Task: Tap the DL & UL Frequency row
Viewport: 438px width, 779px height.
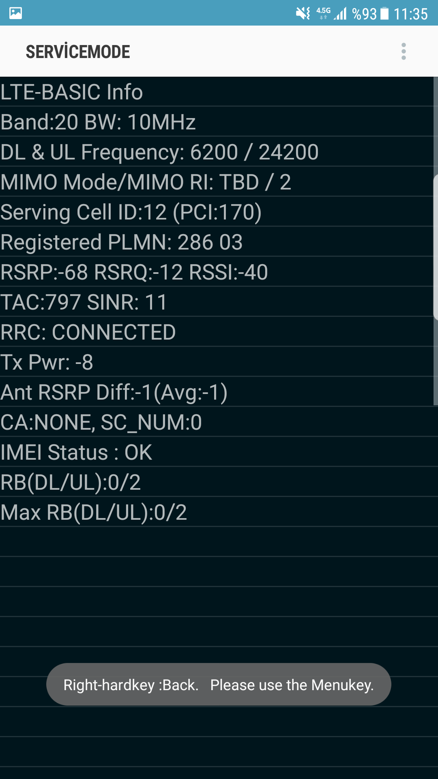Action: click(x=217, y=152)
